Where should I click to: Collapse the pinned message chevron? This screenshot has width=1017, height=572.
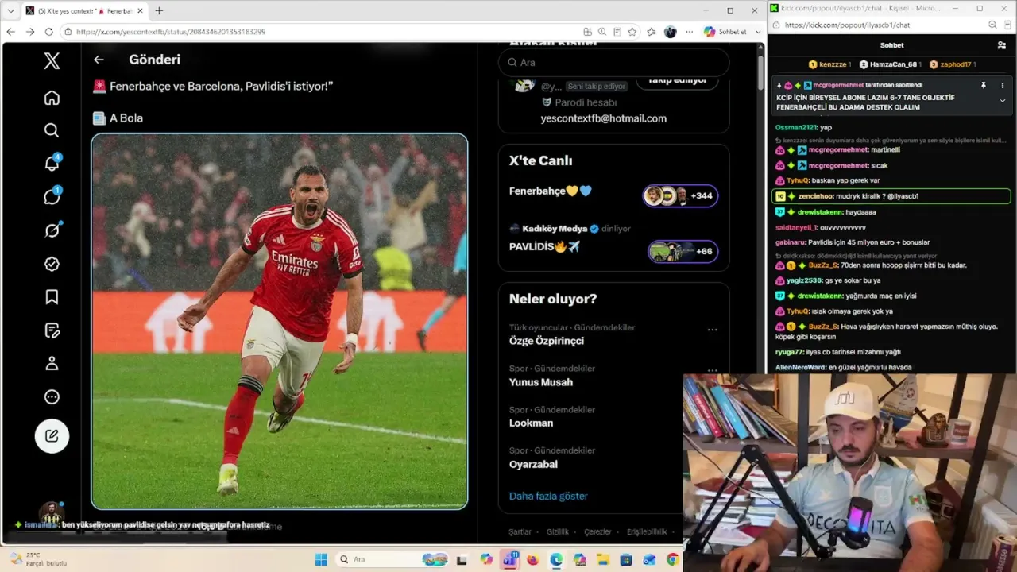1002,101
